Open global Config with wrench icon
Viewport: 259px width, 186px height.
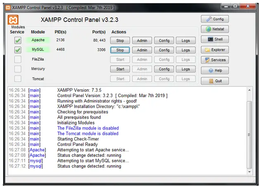(215, 19)
